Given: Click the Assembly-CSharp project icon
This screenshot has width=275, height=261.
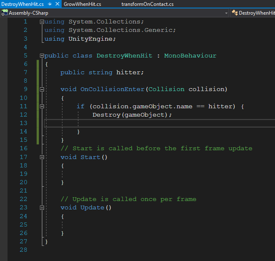Looking at the screenshot, I should pos(5,13).
